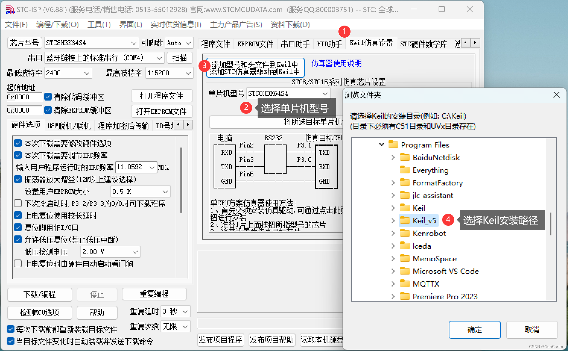The image size is (568, 351).
Task: Open the 编程/下载(O) menu
Action: coord(57,24)
